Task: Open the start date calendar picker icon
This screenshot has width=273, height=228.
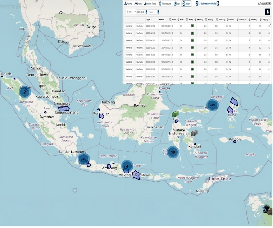Action: tap(146, 12)
